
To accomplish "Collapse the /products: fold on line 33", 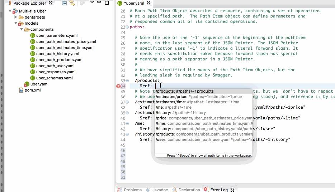I will [127, 81].
